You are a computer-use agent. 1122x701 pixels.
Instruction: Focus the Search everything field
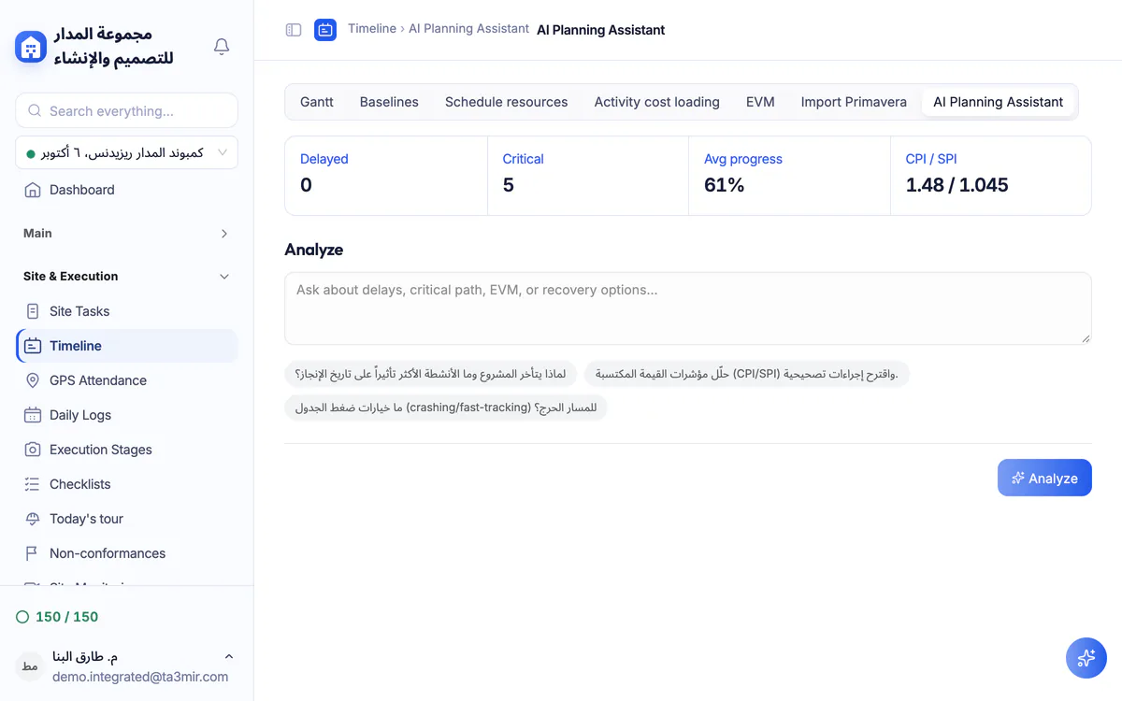point(126,110)
